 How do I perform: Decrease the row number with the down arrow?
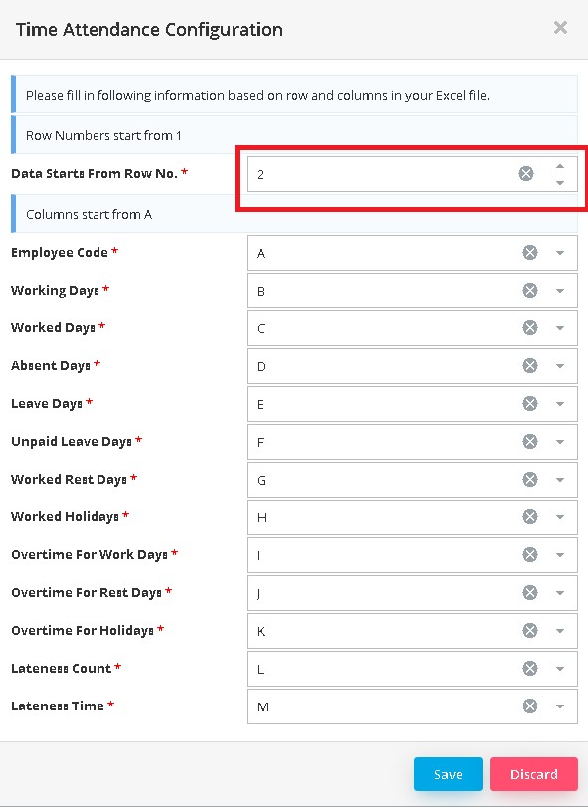[560, 182]
